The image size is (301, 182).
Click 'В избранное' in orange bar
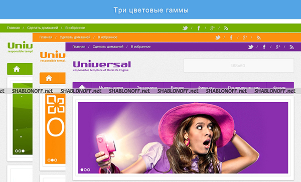[107, 37]
